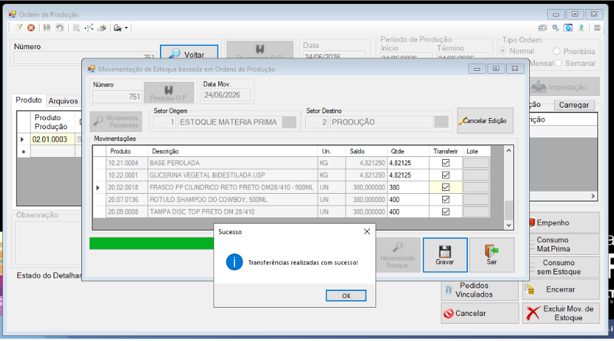Click the Sair exit door button
614x341 pixels.
coord(492,255)
